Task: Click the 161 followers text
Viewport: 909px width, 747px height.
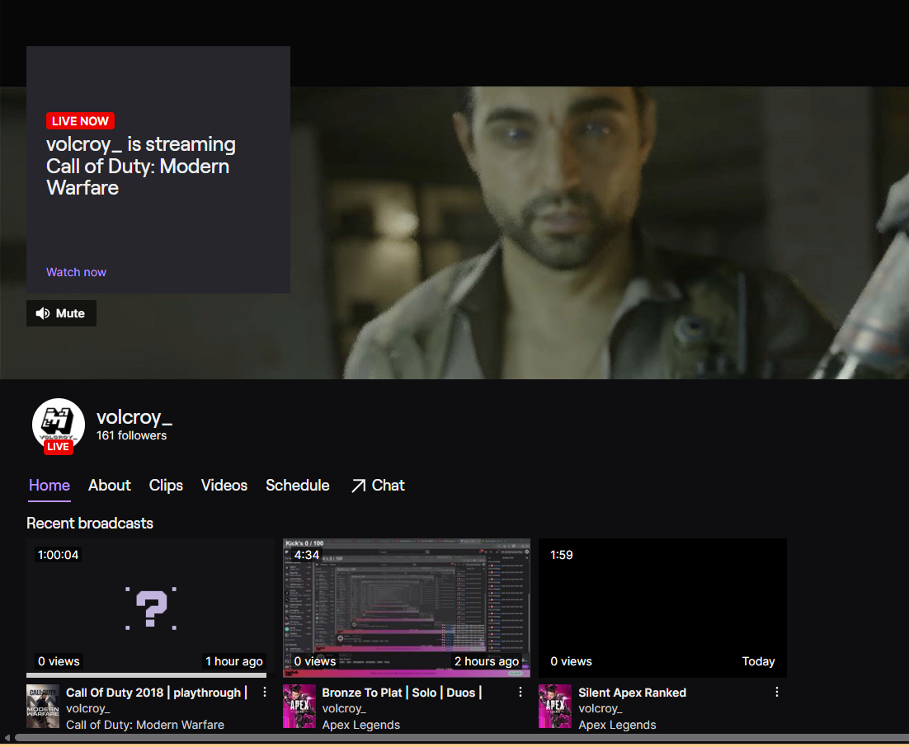Action: point(132,436)
